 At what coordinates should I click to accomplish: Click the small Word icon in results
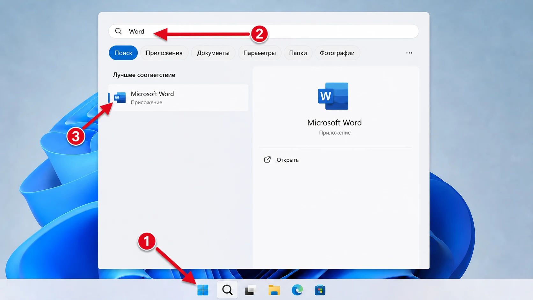[x=120, y=98]
